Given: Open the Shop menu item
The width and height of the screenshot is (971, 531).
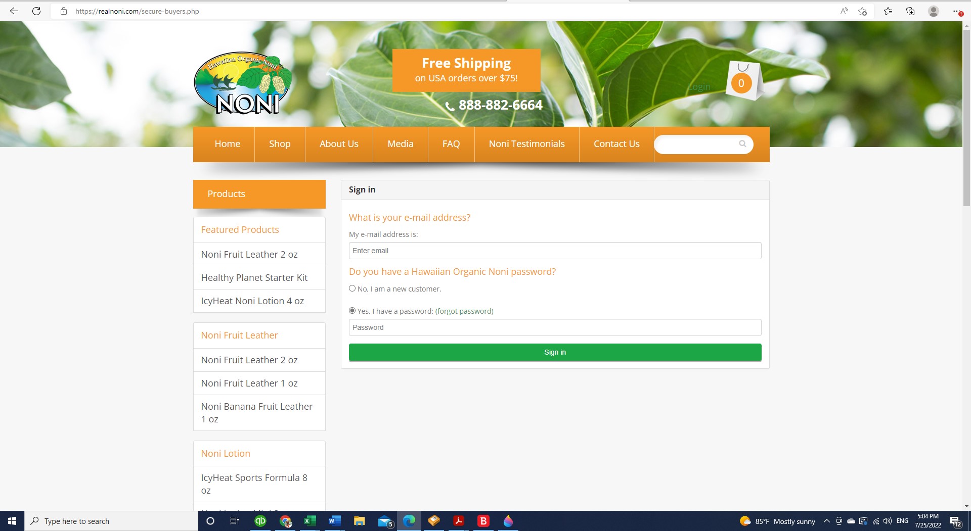Looking at the screenshot, I should 280,144.
